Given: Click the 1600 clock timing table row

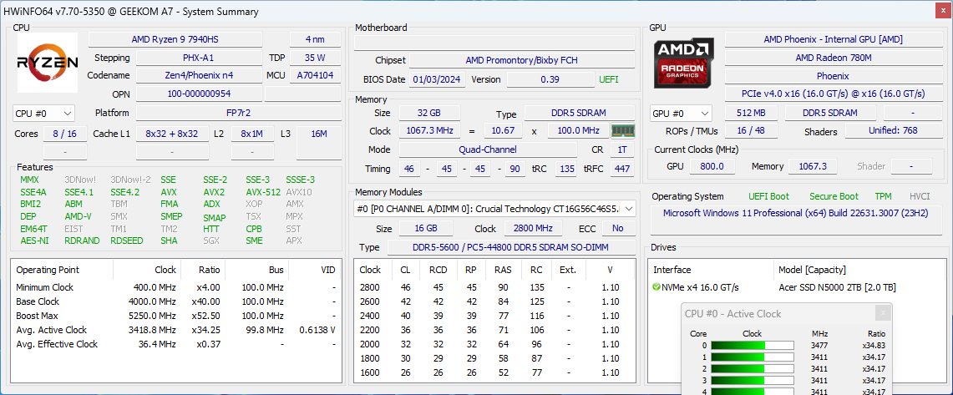Looking at the screenshot, I should [x=494, y=372].
